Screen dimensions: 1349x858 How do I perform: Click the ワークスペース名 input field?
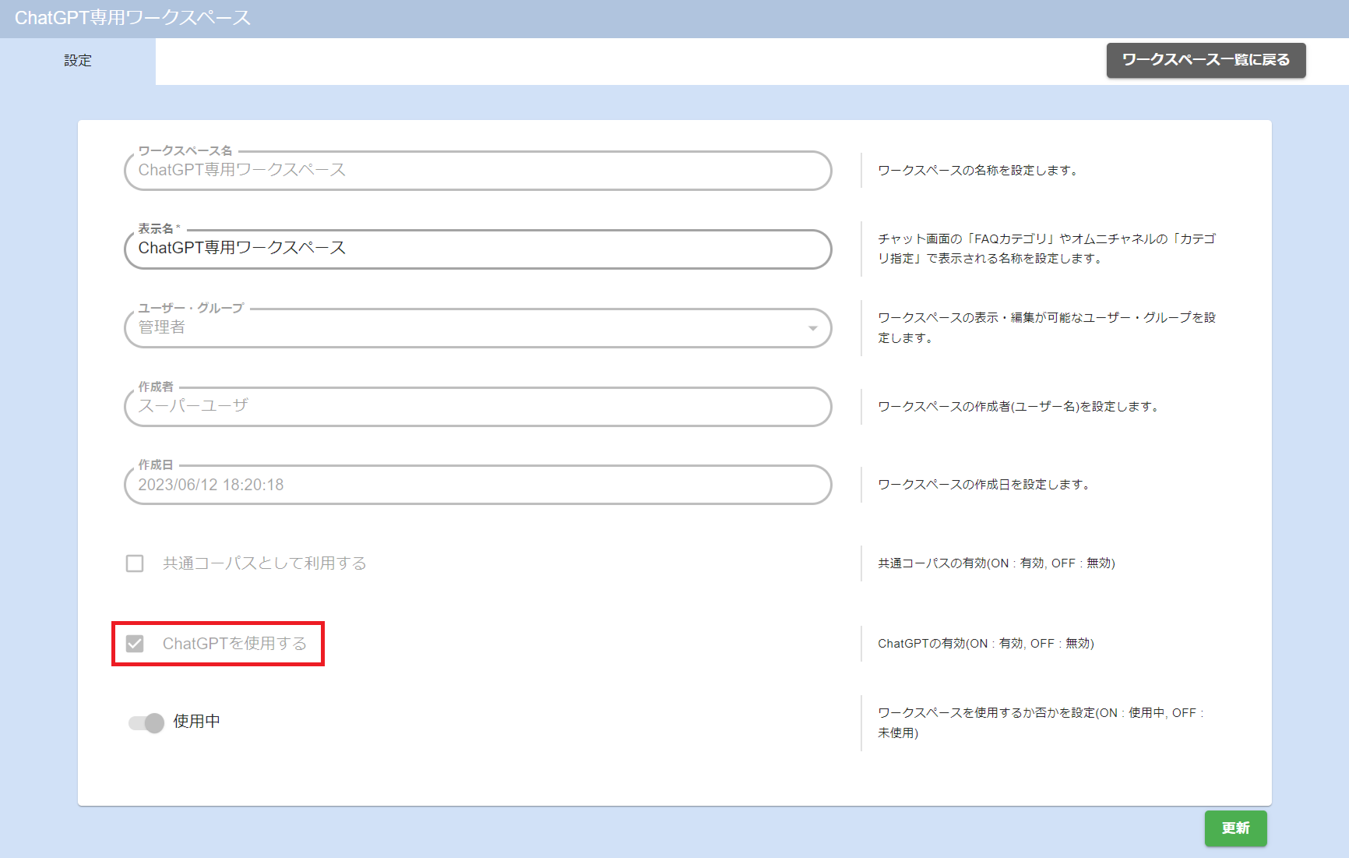coord(477,171)
